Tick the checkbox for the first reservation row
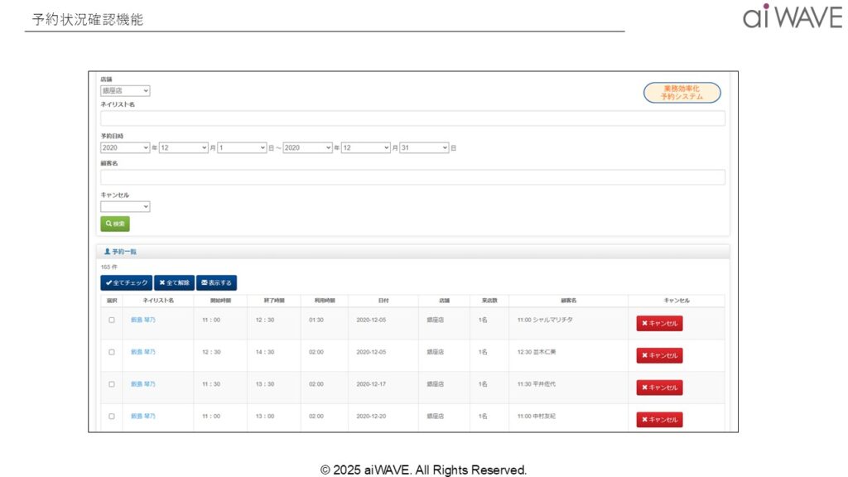848x477 pixels. pyautogui.click(x=112, y=320)
